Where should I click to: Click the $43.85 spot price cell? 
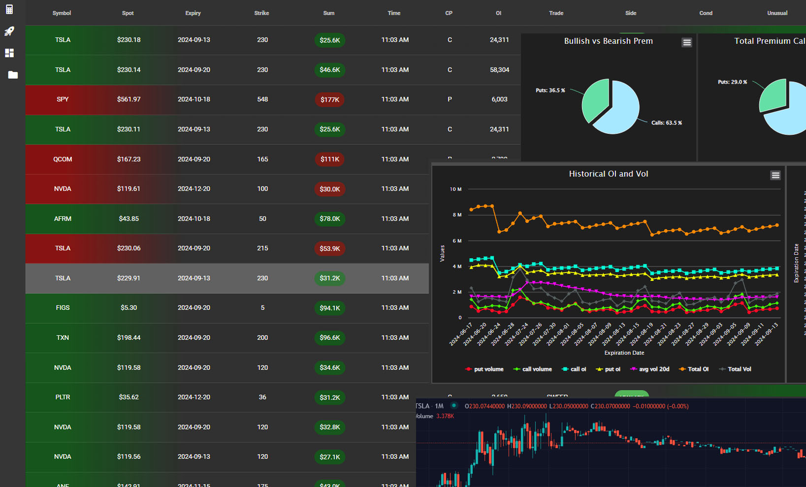coord(129,219)
